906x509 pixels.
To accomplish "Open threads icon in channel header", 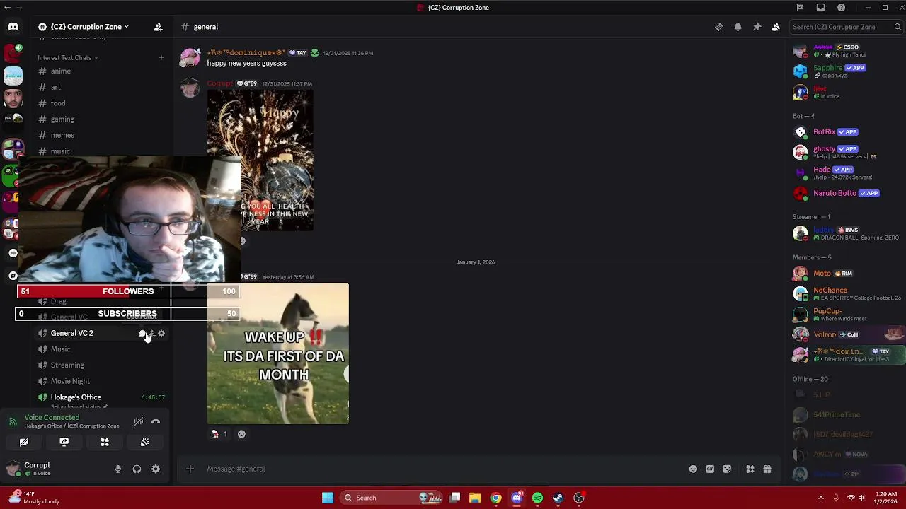I will point(719,27).
